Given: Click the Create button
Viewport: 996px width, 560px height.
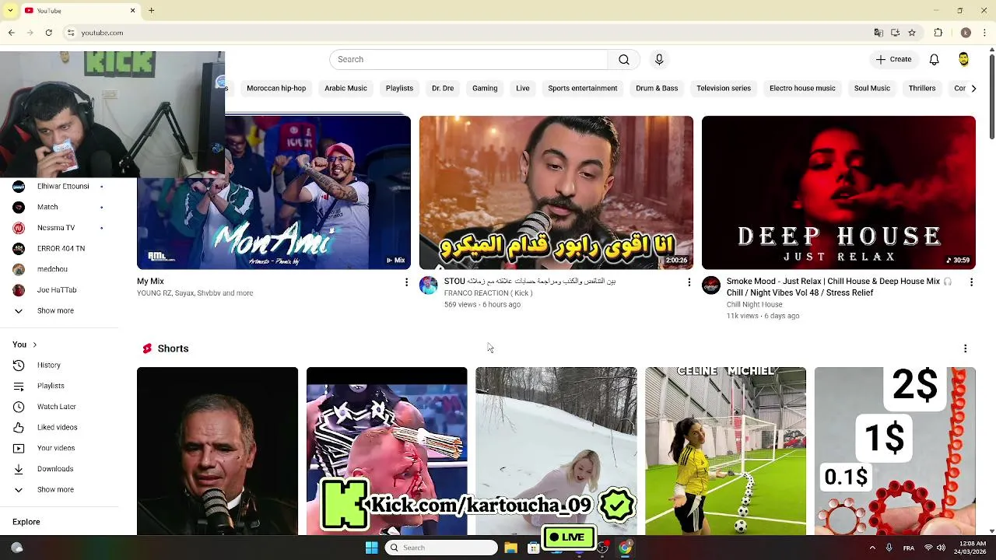Looking at the screenshot, I should (x=893, y=60).
